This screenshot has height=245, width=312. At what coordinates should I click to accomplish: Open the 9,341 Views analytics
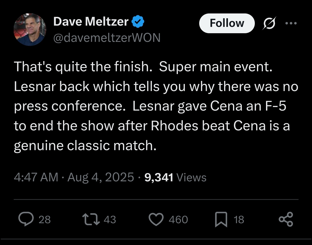(175, 177)
